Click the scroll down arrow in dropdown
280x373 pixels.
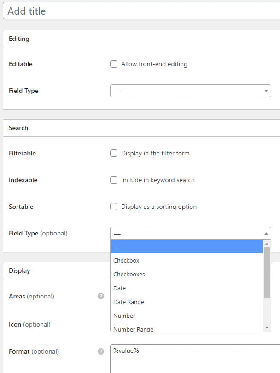[x=267, y=327]
